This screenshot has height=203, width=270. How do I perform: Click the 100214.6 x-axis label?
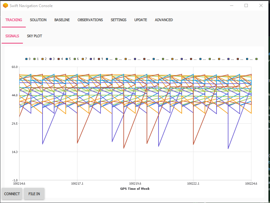point(19,184)
